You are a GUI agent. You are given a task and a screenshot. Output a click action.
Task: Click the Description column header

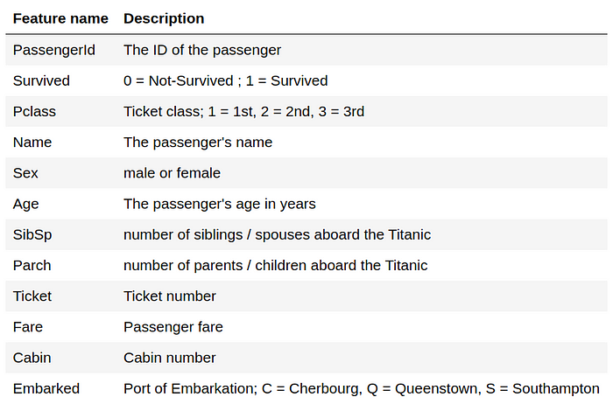click(x=164, y=18)
